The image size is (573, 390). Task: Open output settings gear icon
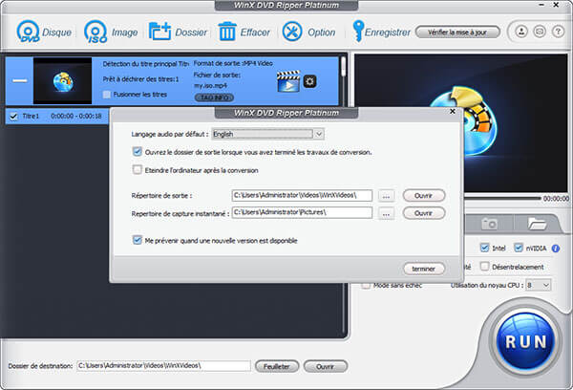(309, 82)
